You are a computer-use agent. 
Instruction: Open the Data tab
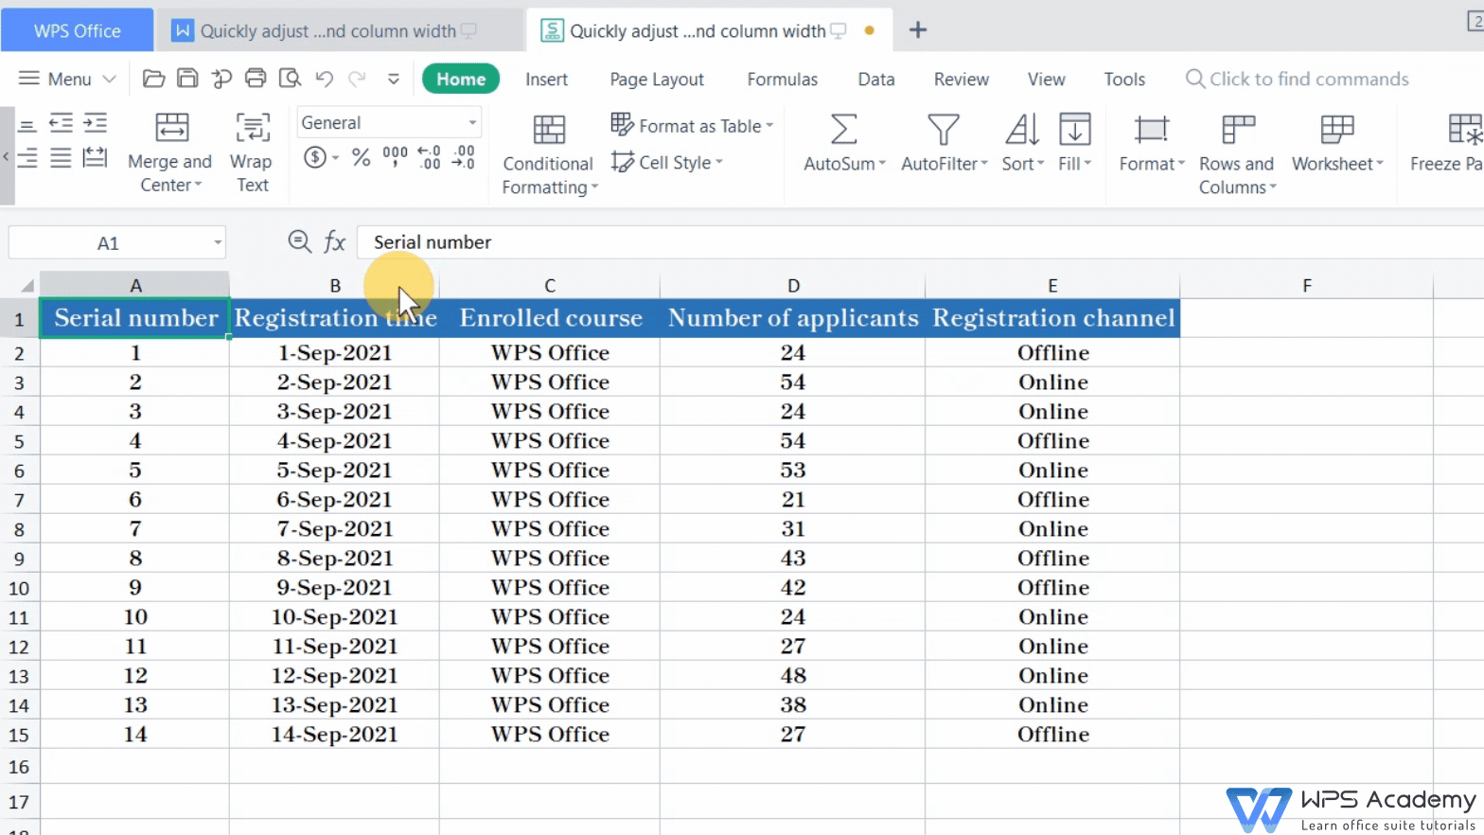pos(876,80)
